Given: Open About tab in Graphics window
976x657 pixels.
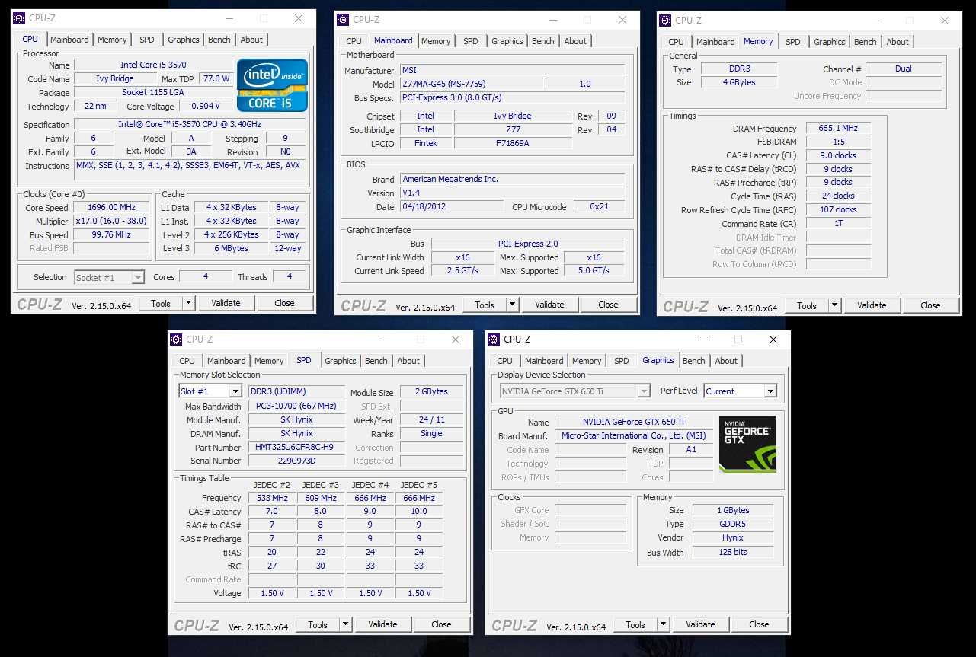Looking at the screenshot, I should pyautogui.click(x=726, y=361).
